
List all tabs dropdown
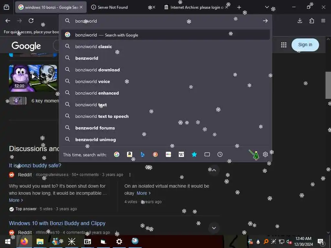tap(267, 7)
